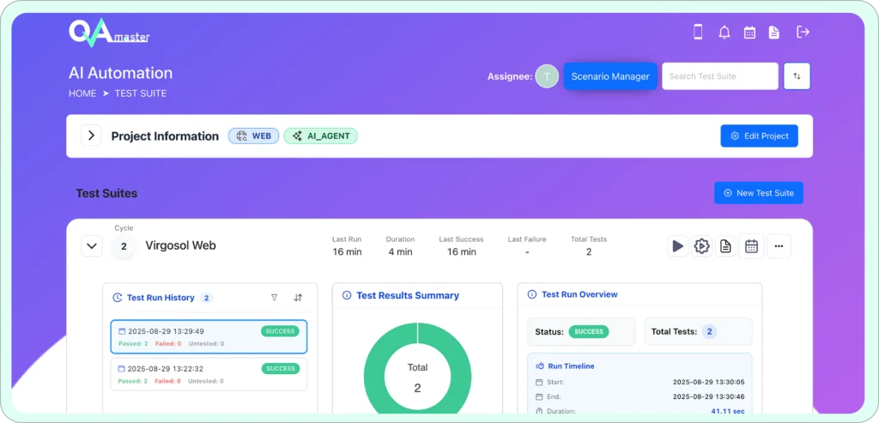
Task: Click the logout icon
Action: coord(803,33)
